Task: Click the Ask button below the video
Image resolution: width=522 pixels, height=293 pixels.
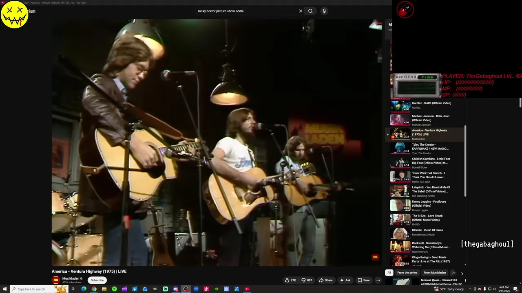Action: click(x=345, y=280)
